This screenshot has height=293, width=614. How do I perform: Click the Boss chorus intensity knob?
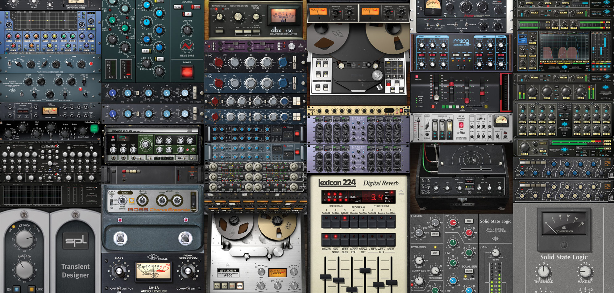tap(142, 201)
